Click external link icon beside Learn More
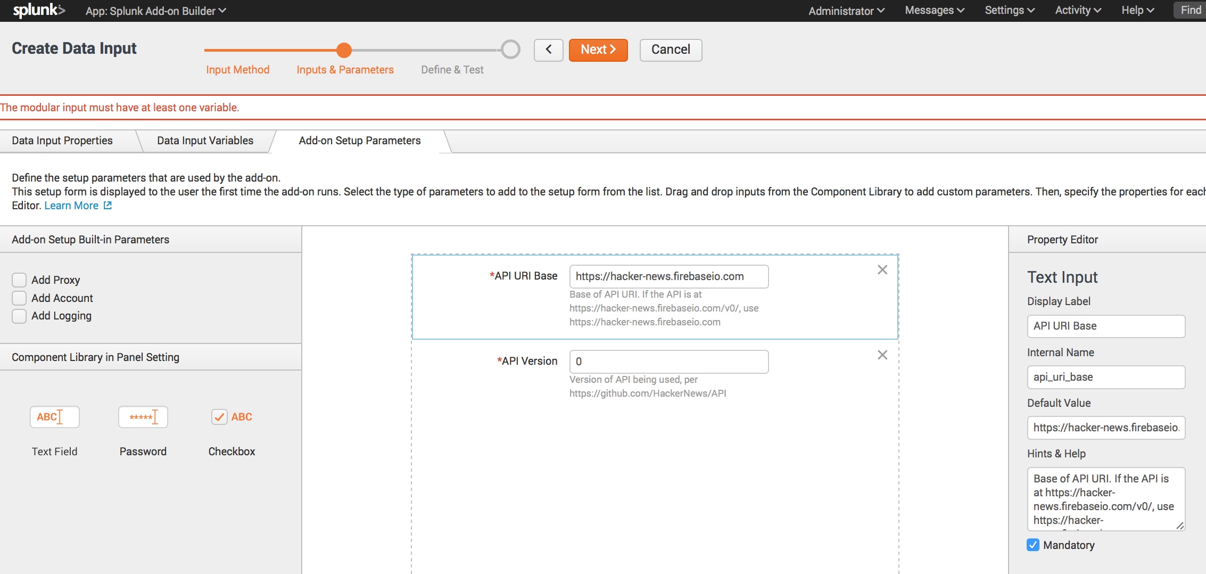 [x=108, y=206]
